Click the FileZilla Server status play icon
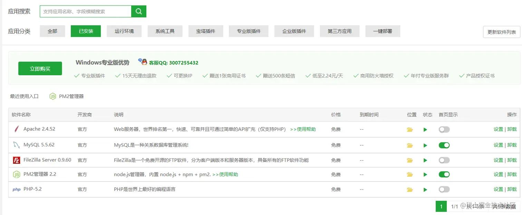Viewport: 522px width, 215px height. [425, 160]
